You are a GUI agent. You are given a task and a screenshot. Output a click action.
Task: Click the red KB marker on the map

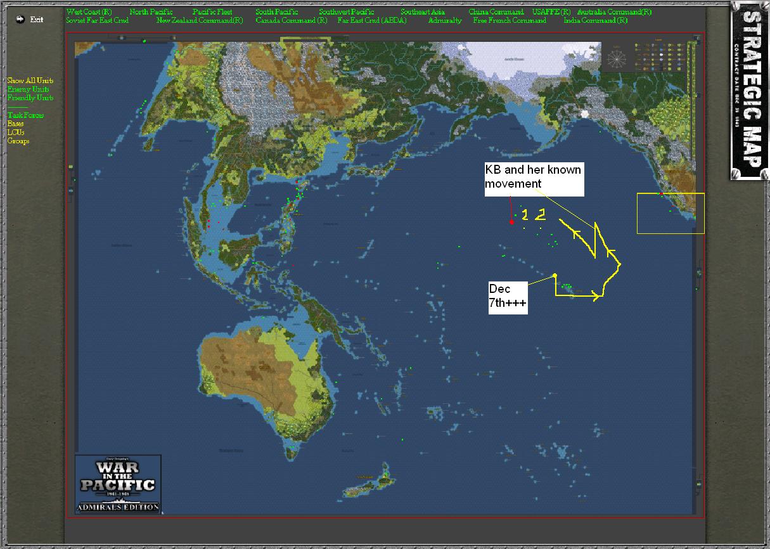click(511, 222)
